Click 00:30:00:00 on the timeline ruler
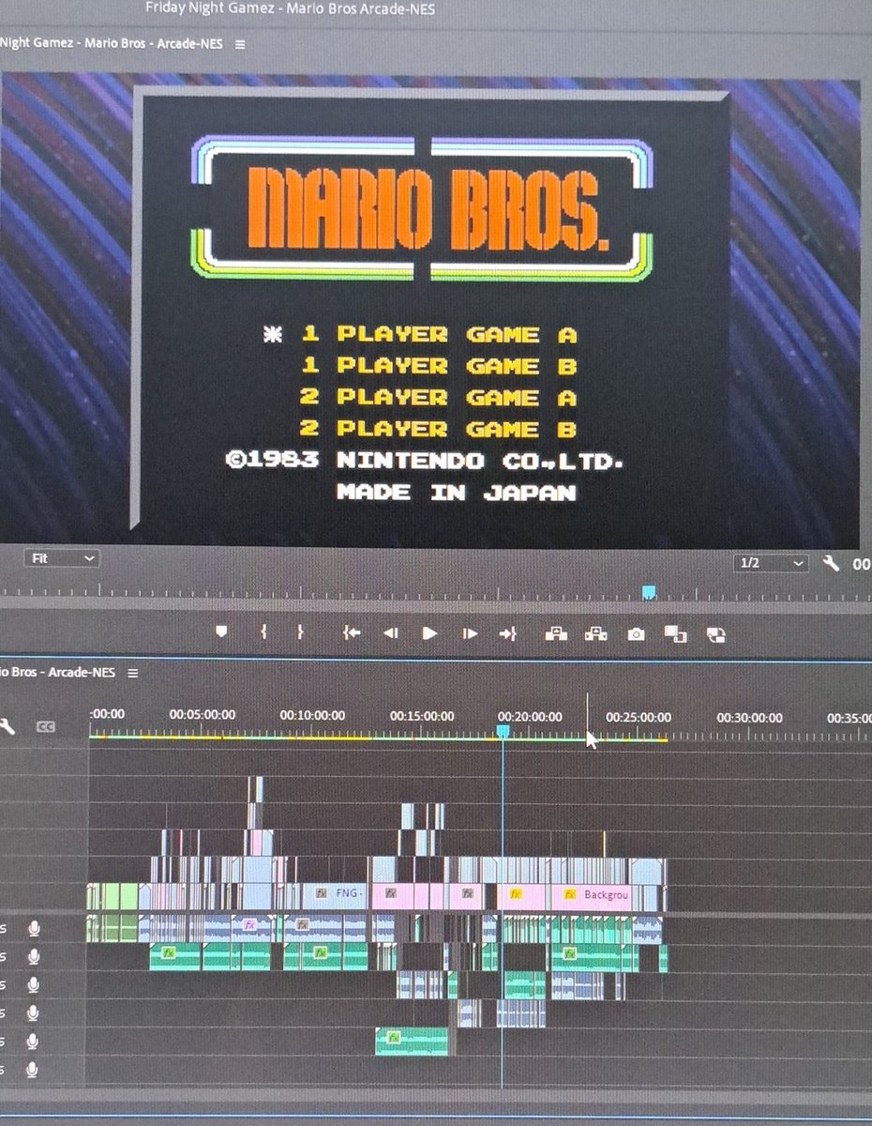The height and width of the screenshot is (1126, 872). tap(749, 718)
